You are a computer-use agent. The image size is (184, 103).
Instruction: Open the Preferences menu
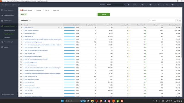click(8, 5)
